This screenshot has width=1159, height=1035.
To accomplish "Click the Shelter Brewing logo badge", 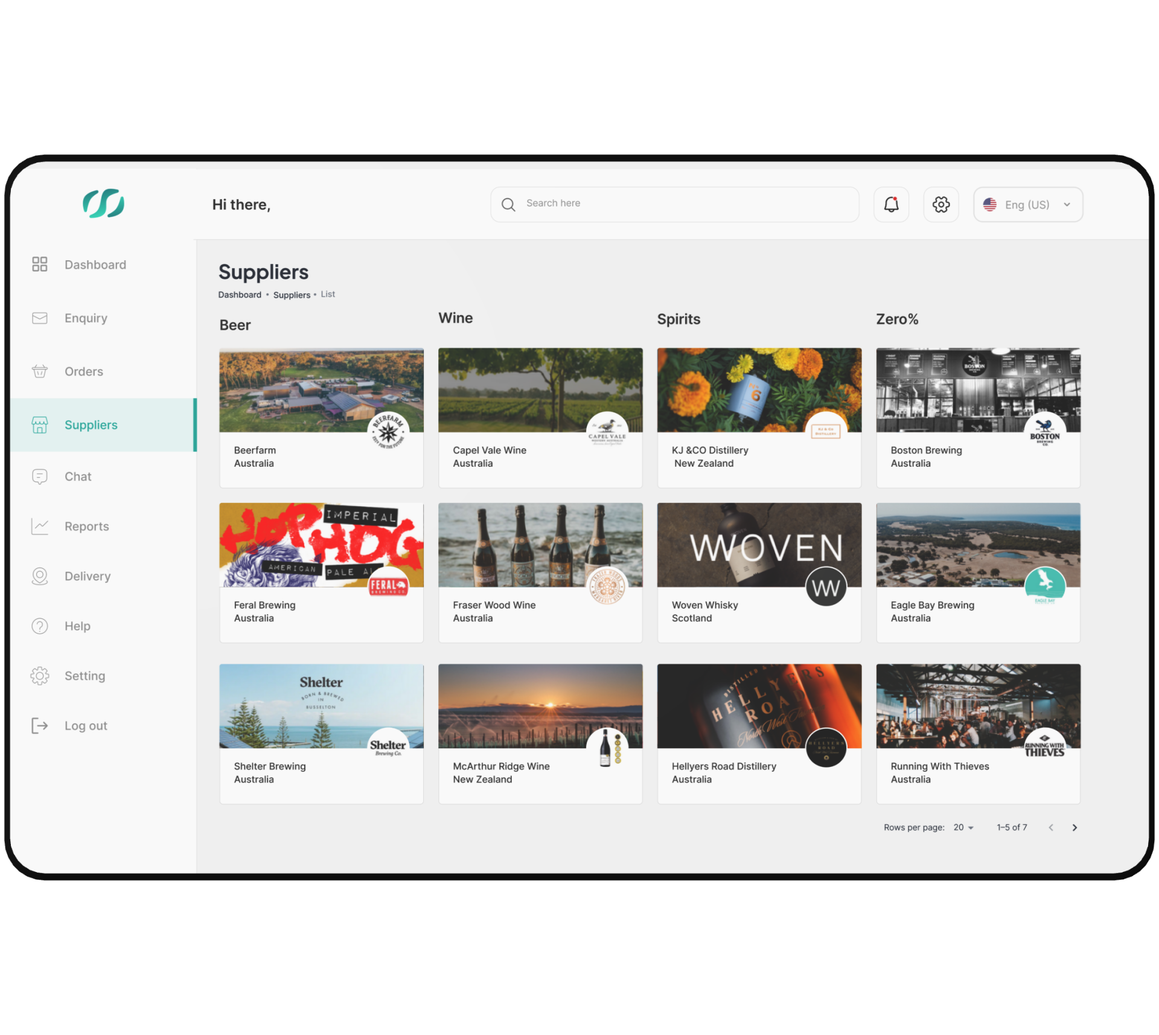I will (388, 748).
